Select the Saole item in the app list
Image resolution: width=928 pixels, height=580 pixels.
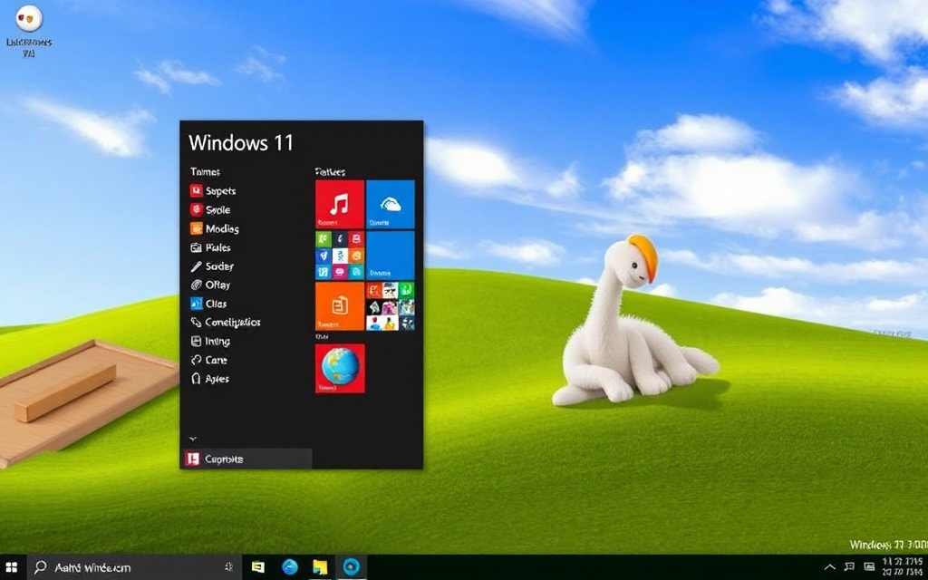(x=210, y=209)
